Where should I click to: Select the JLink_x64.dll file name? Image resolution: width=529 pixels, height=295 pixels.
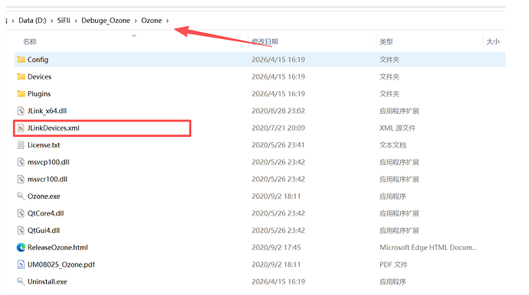[x=48, y=111]
